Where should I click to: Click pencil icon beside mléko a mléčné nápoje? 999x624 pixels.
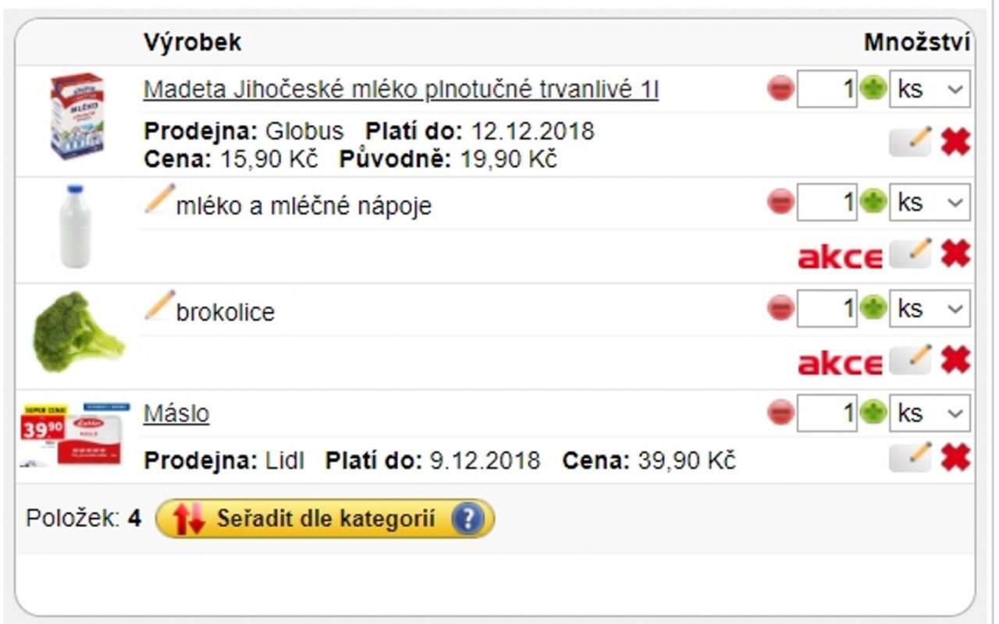pos(159,199)
